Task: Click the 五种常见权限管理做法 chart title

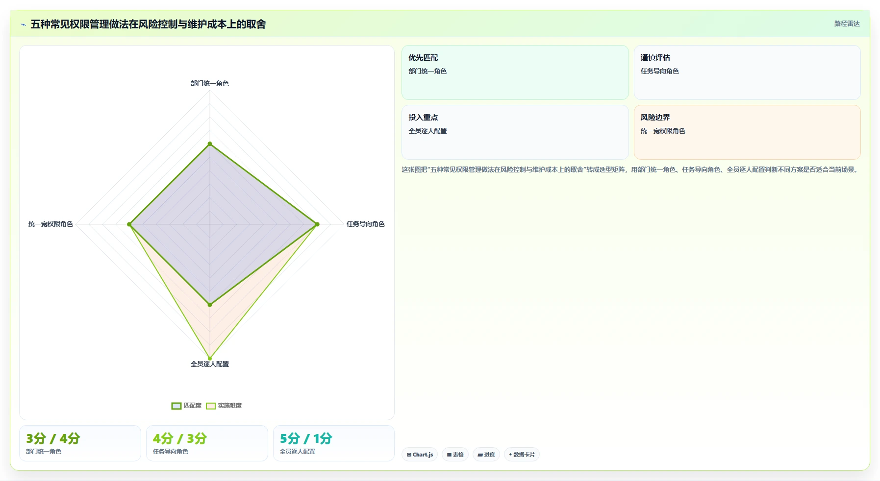Action: click(x=148, y=24)
